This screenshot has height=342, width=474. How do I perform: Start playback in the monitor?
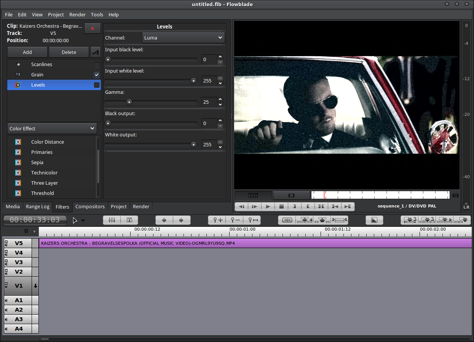(268, 206)
